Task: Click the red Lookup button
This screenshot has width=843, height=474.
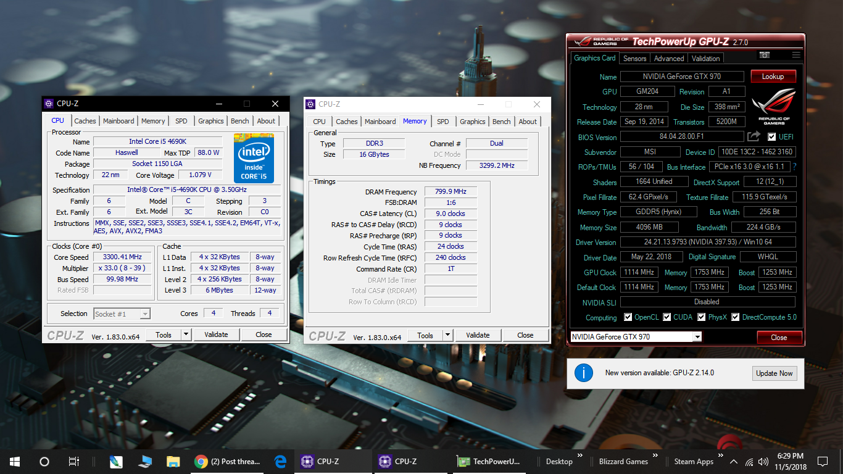Action: pyautogui.click(x=773, y=77)
